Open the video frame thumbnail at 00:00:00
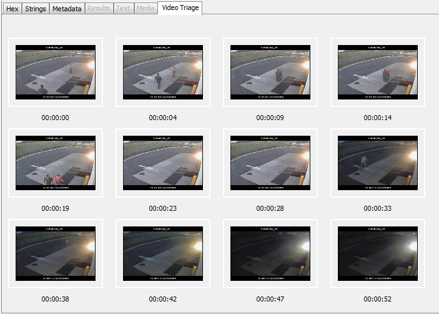The width and height of the screenshot is (439, 314). tap(56, 72)
